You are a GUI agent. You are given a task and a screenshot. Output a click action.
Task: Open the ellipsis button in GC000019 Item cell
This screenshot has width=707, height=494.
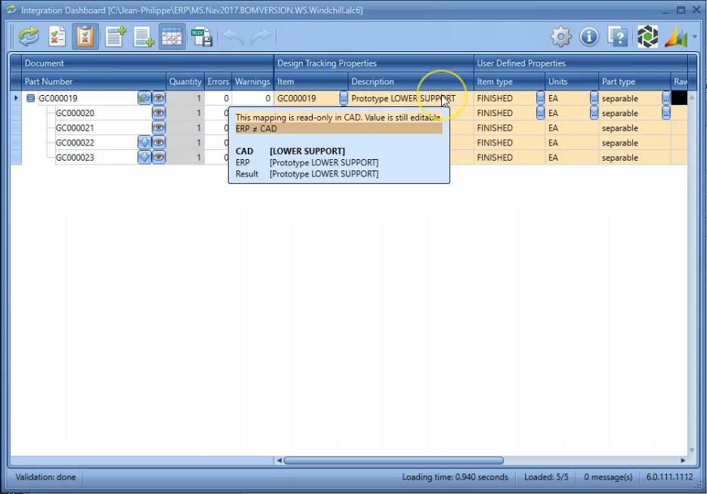coord(344,98)
